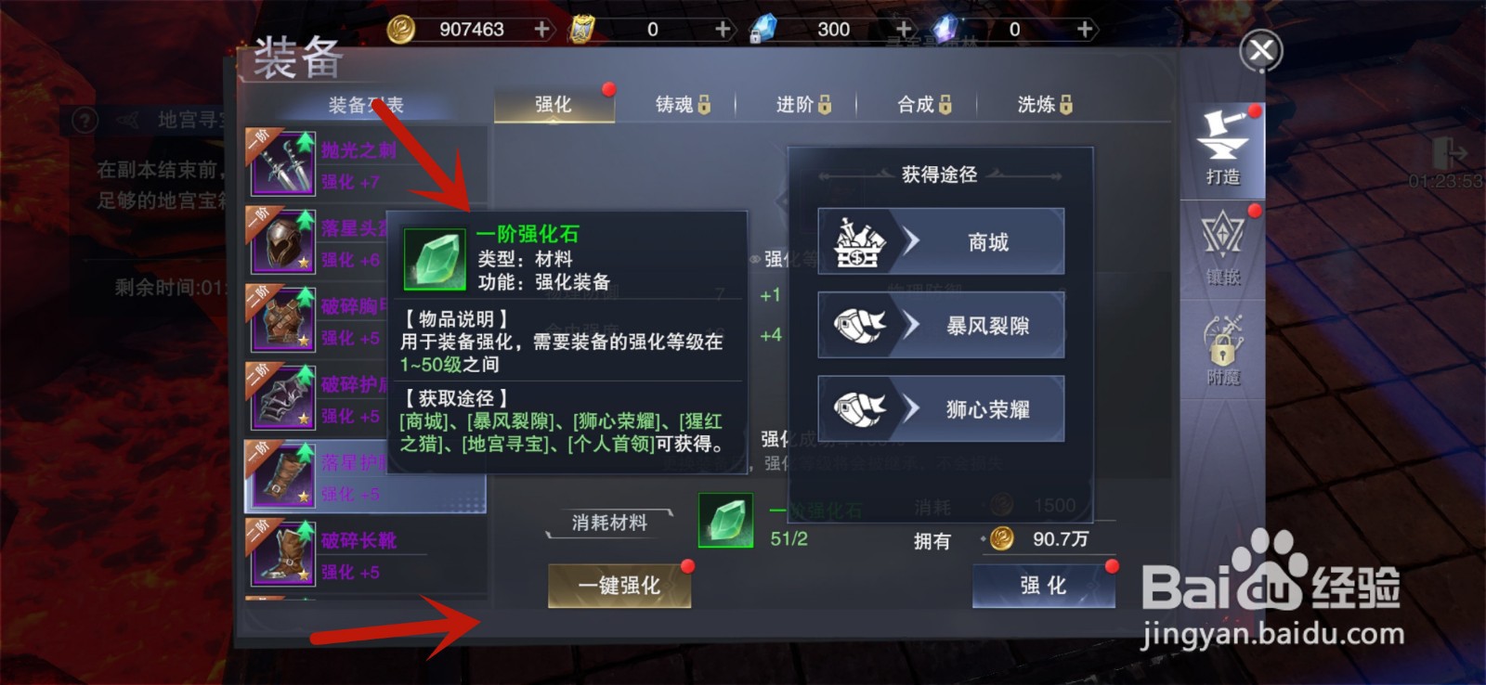Open the 镶嵌 gem inlay icon

[x=1222, y=249]
